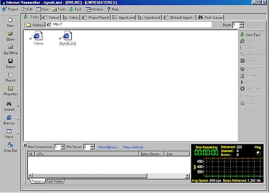Open the Tools menu
269x193 pixels.
point(59,9)
